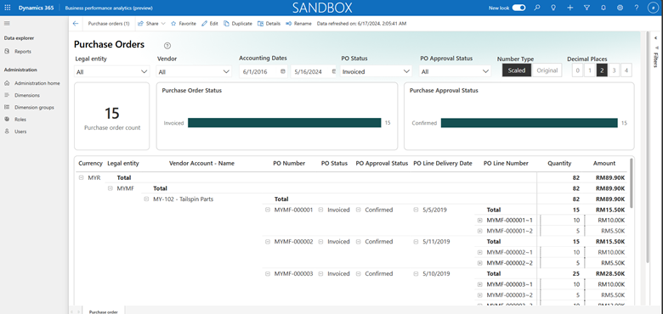Open settings gear icon
This screenshot has height=314, width=663.
point(620,8)
